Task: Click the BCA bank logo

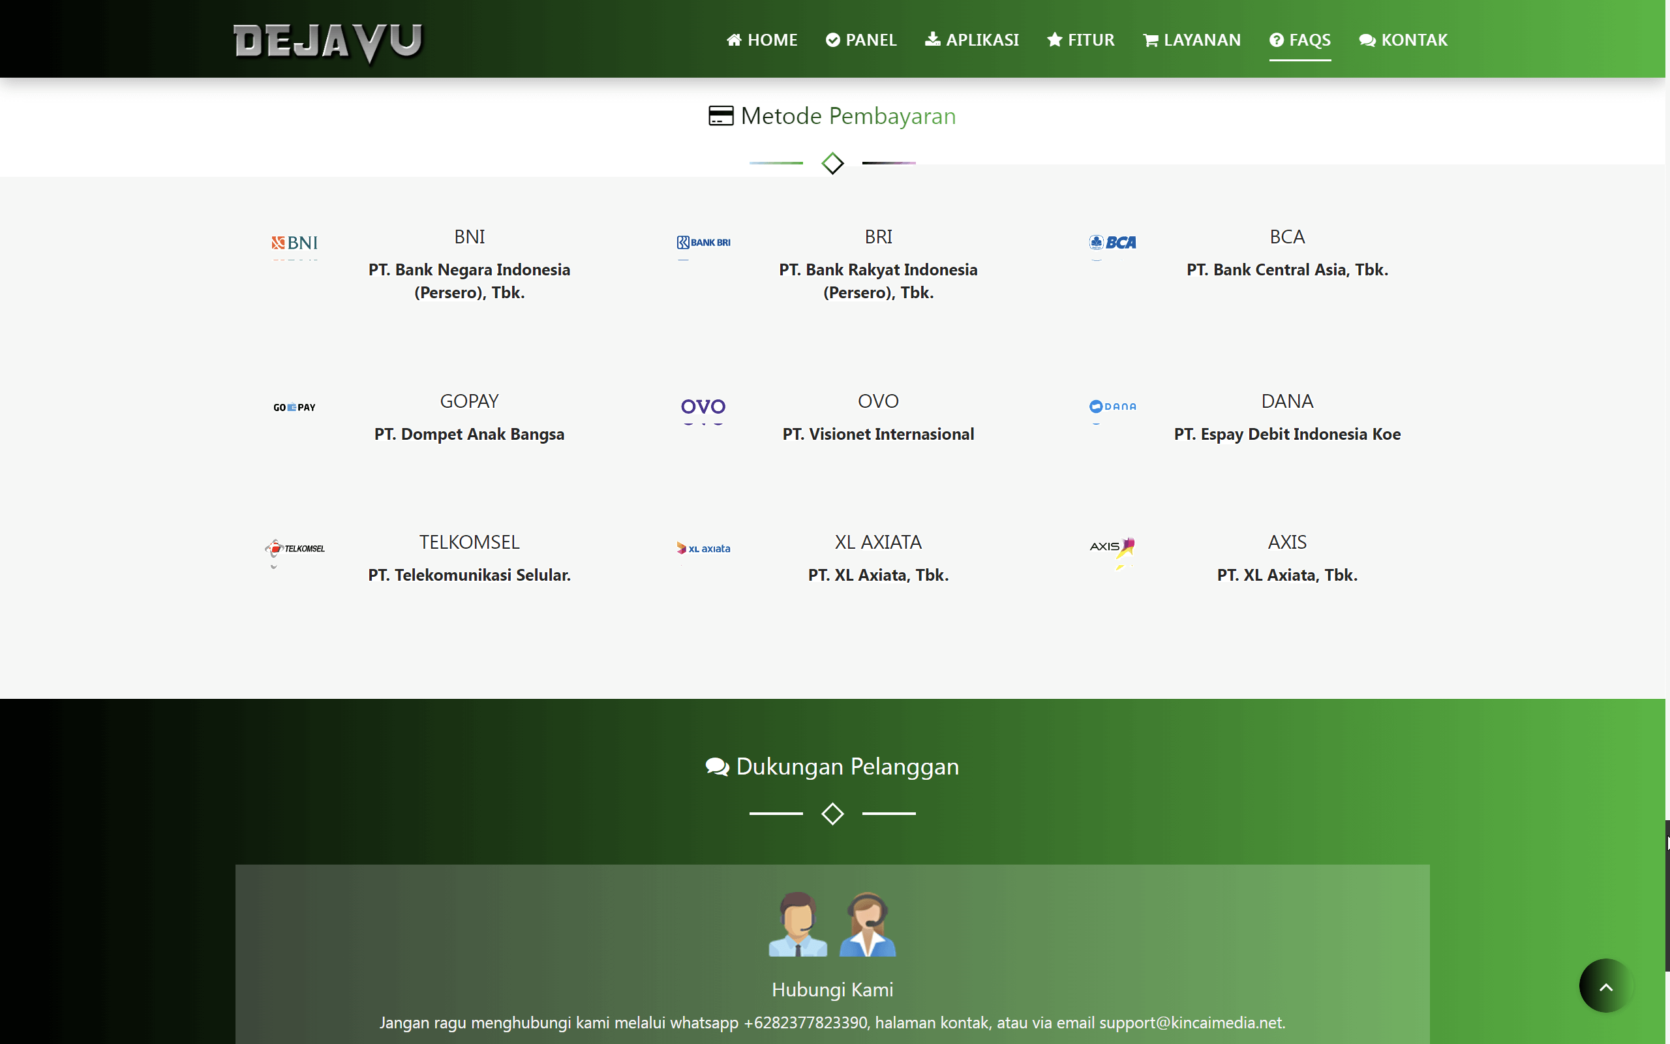Action: coord(1112,242)
